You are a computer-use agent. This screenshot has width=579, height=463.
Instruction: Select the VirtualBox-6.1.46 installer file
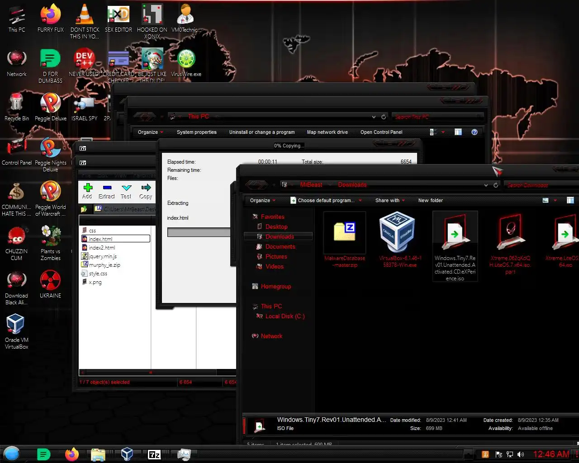pos(400,240)
